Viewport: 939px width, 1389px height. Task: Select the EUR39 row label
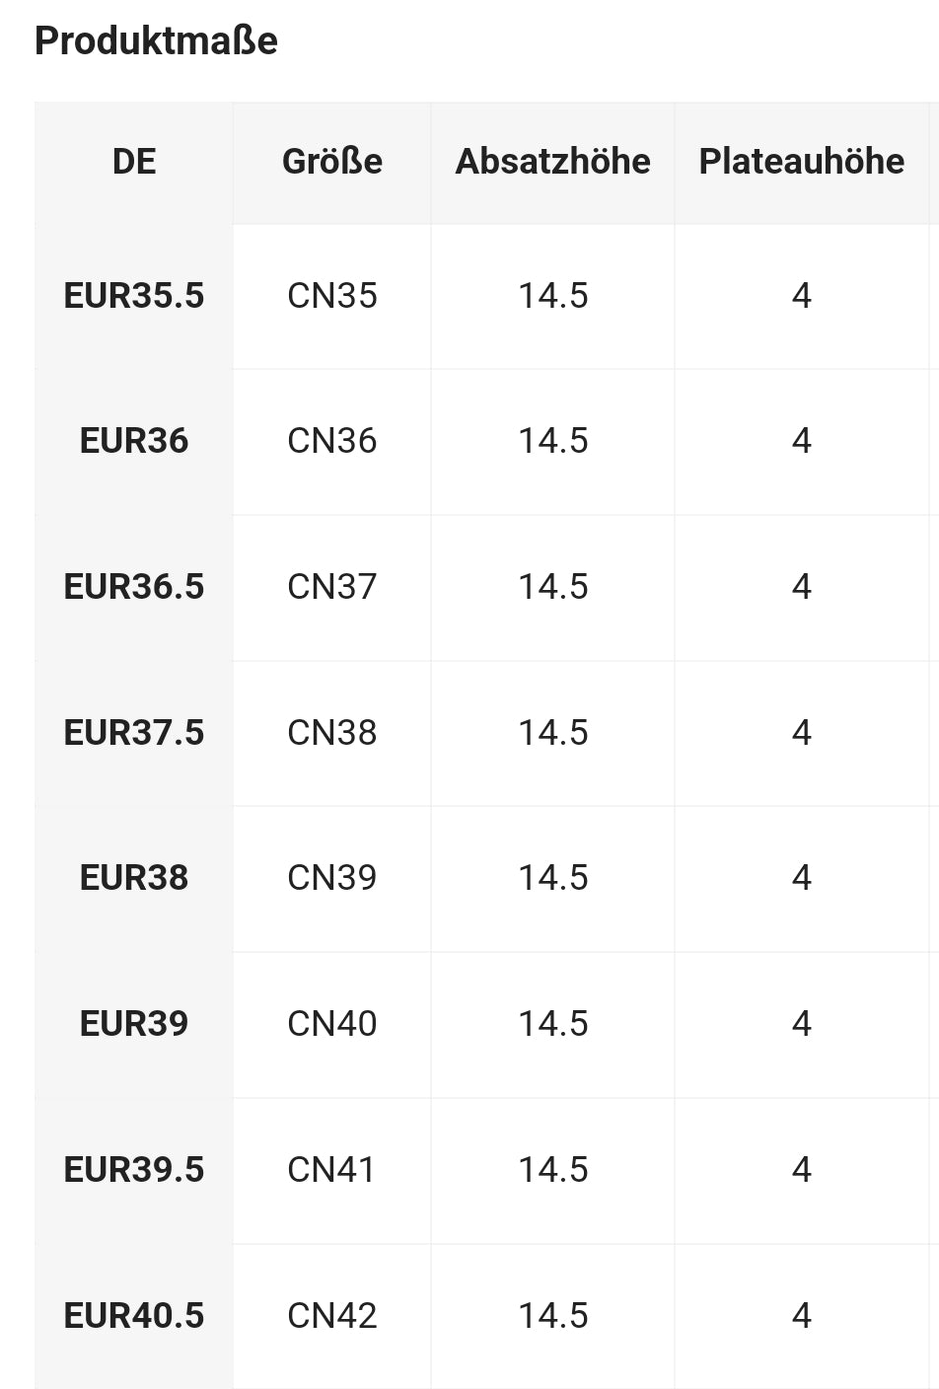pos(134,1024)
